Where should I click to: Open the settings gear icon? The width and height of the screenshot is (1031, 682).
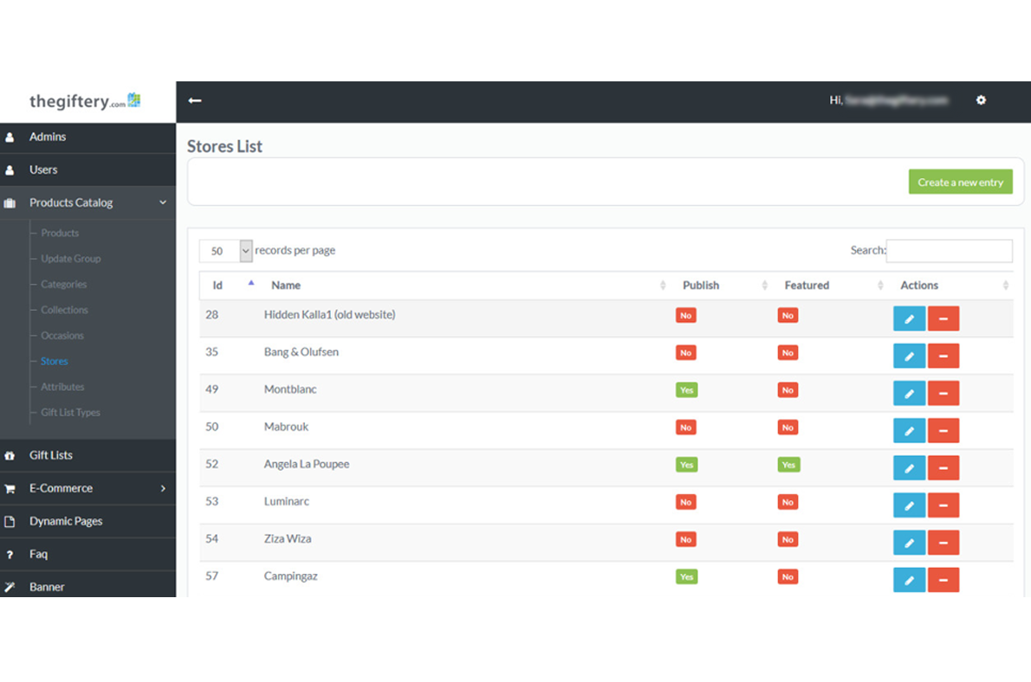[x=981, y=100]
